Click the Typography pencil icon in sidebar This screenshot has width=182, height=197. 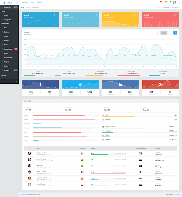pyautogui.click(x=2, y=20)
